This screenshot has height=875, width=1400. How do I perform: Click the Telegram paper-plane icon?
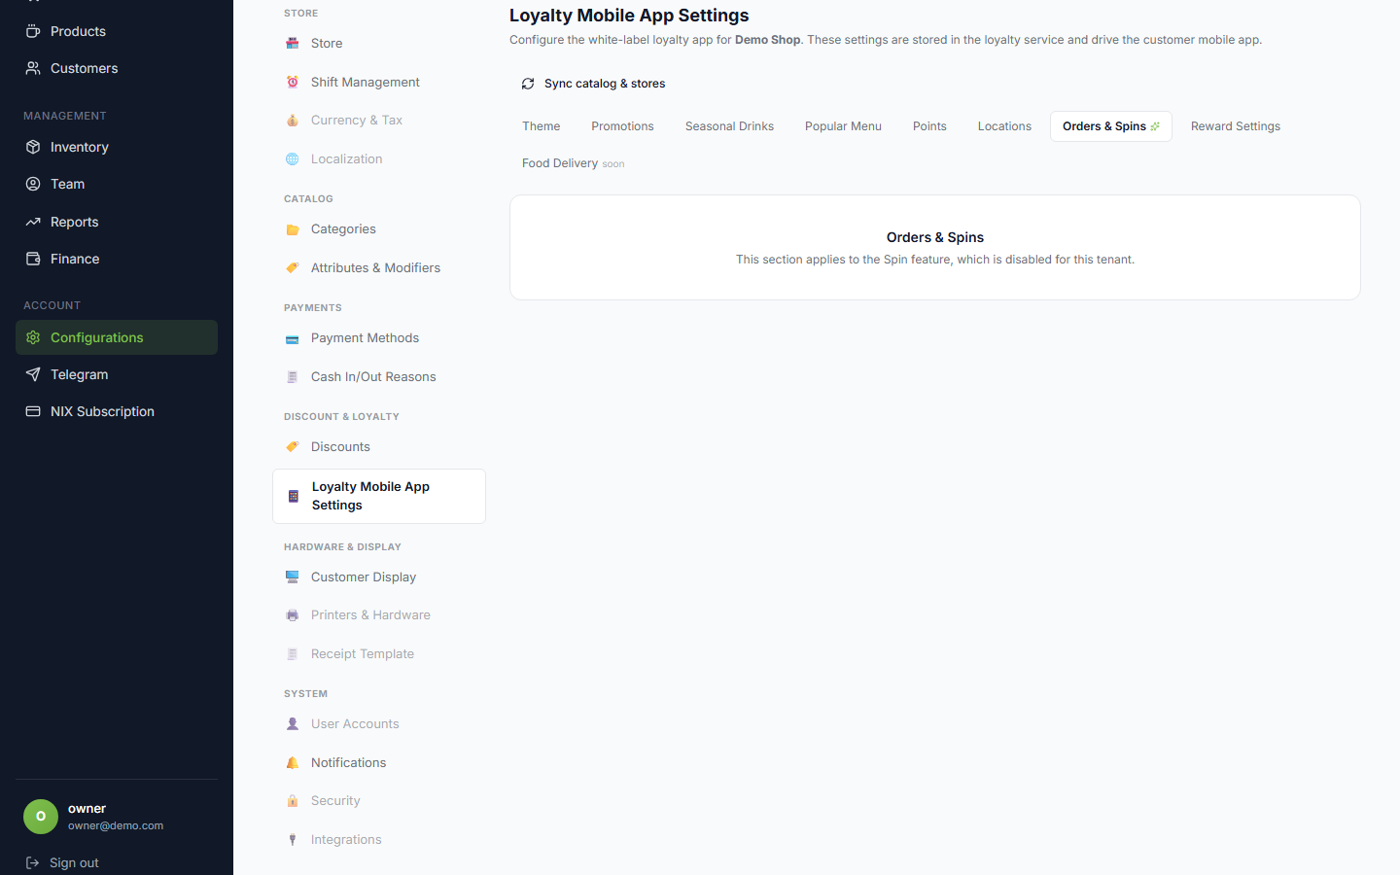coord(33,374)
